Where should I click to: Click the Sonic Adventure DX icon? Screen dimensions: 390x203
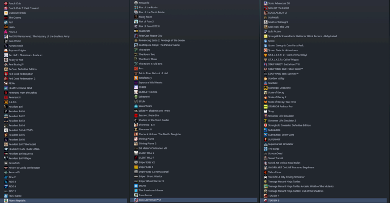click(265, 3)
